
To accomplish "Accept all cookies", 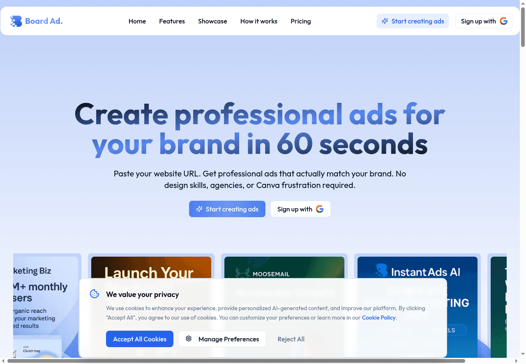I will (140, 338).
